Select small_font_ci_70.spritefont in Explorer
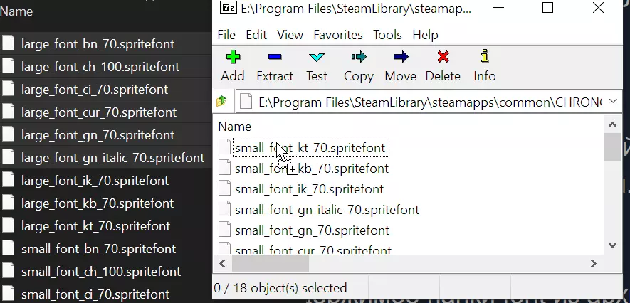 click(x=95, y=294)
